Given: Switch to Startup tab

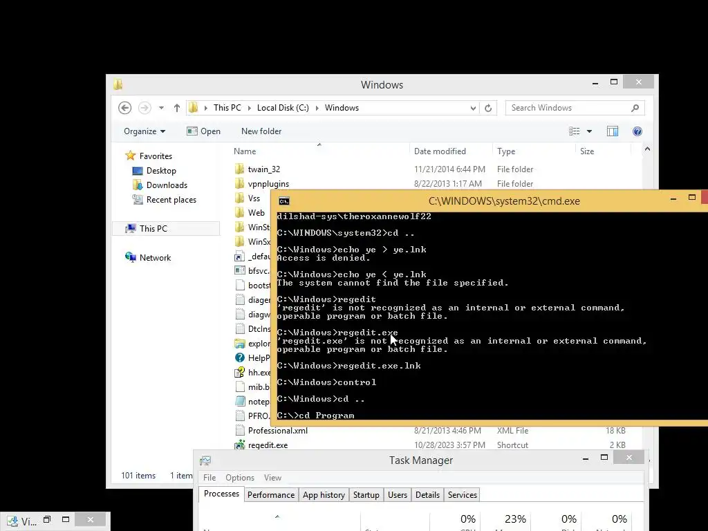Looking at the screenshot, I should [x=366, y=495].
